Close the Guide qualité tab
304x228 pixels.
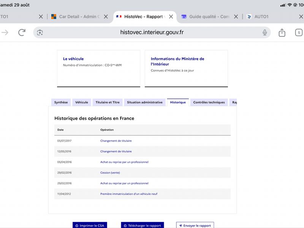tap(236, 17)
